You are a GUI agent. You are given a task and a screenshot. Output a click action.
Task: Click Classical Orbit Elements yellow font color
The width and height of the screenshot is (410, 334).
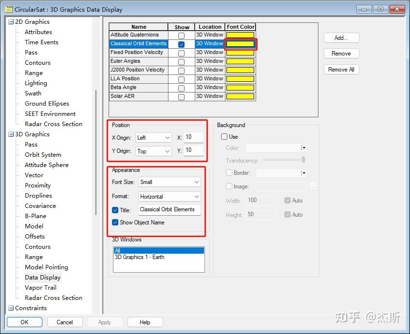pyautogui.click(x=240, y=44)
